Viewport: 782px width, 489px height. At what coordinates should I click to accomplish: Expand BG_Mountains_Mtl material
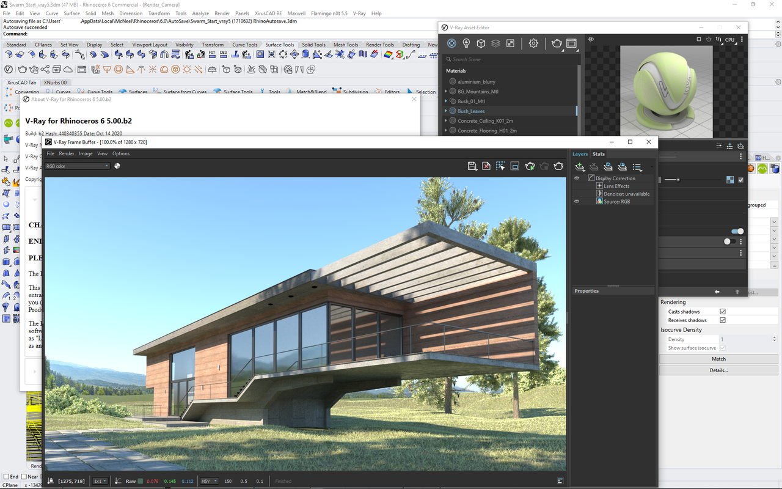point(446,92)
